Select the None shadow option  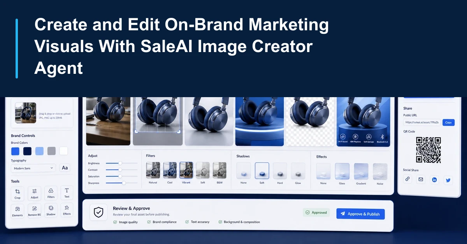(x=244, y=171)
